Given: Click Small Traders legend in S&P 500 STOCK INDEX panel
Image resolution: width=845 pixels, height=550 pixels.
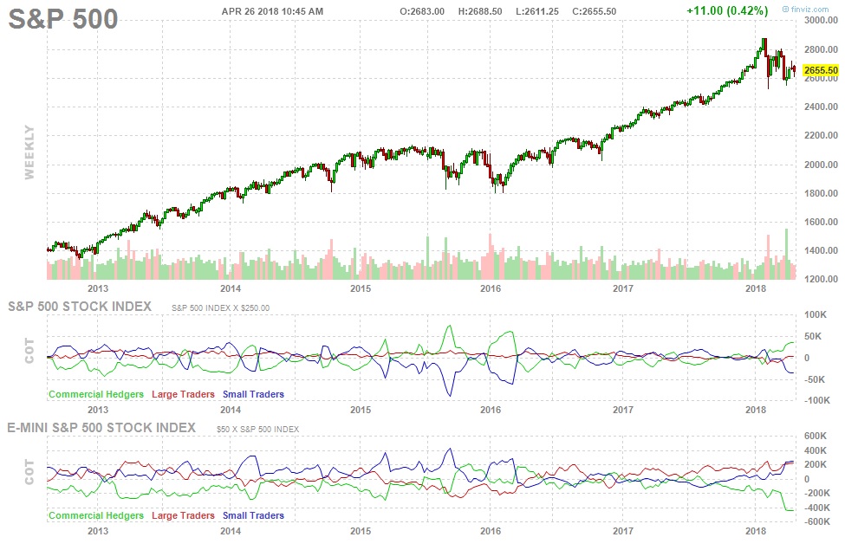Looking at the screenshot, I should tap(253, 394).
